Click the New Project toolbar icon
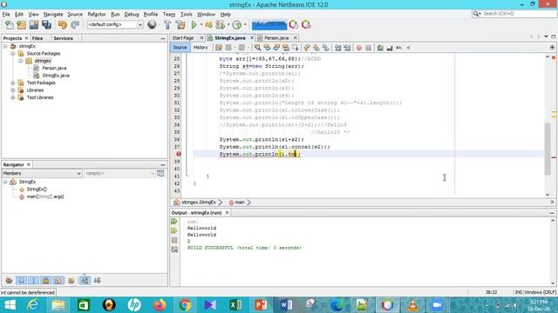This screenshot has height=313, width=558. [21, 25]
